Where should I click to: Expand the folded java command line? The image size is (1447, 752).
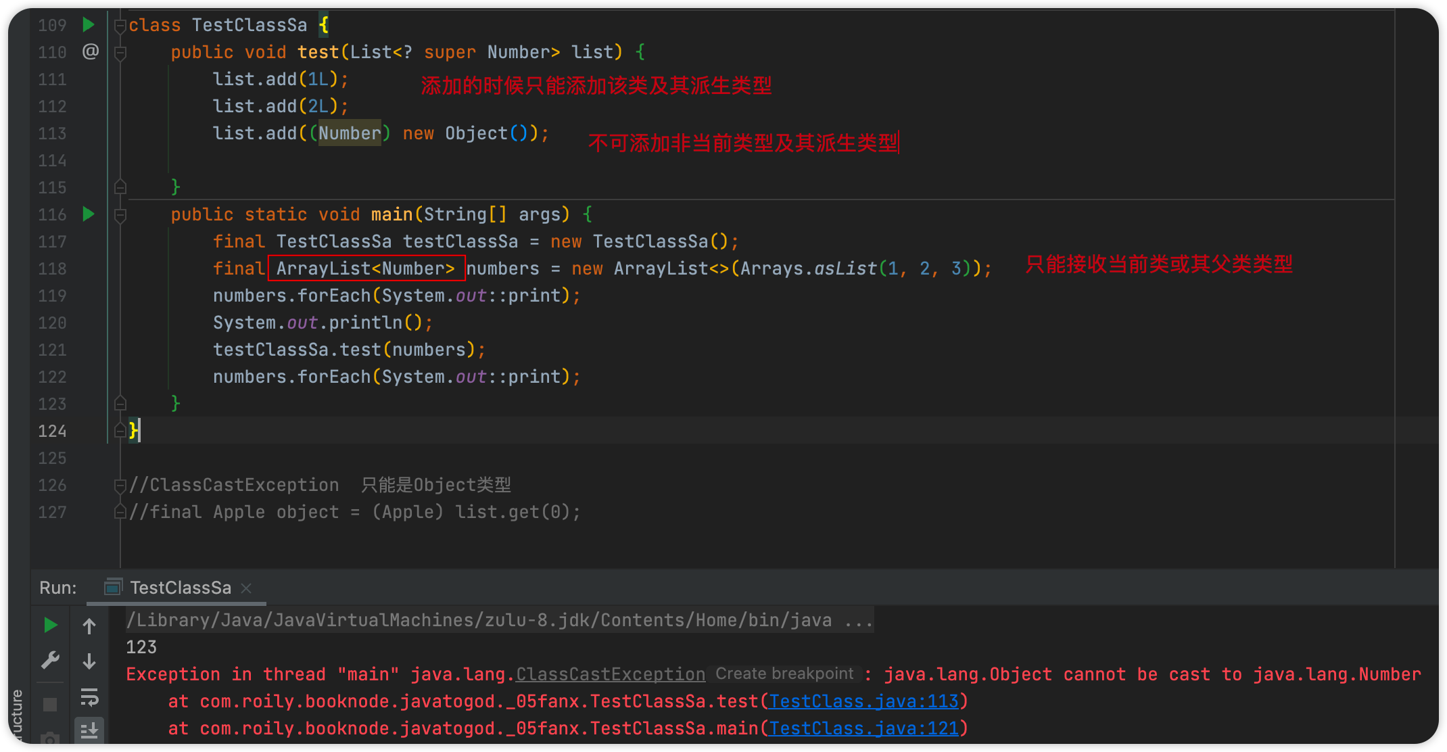pyautogui.click(x=859, y=620)
